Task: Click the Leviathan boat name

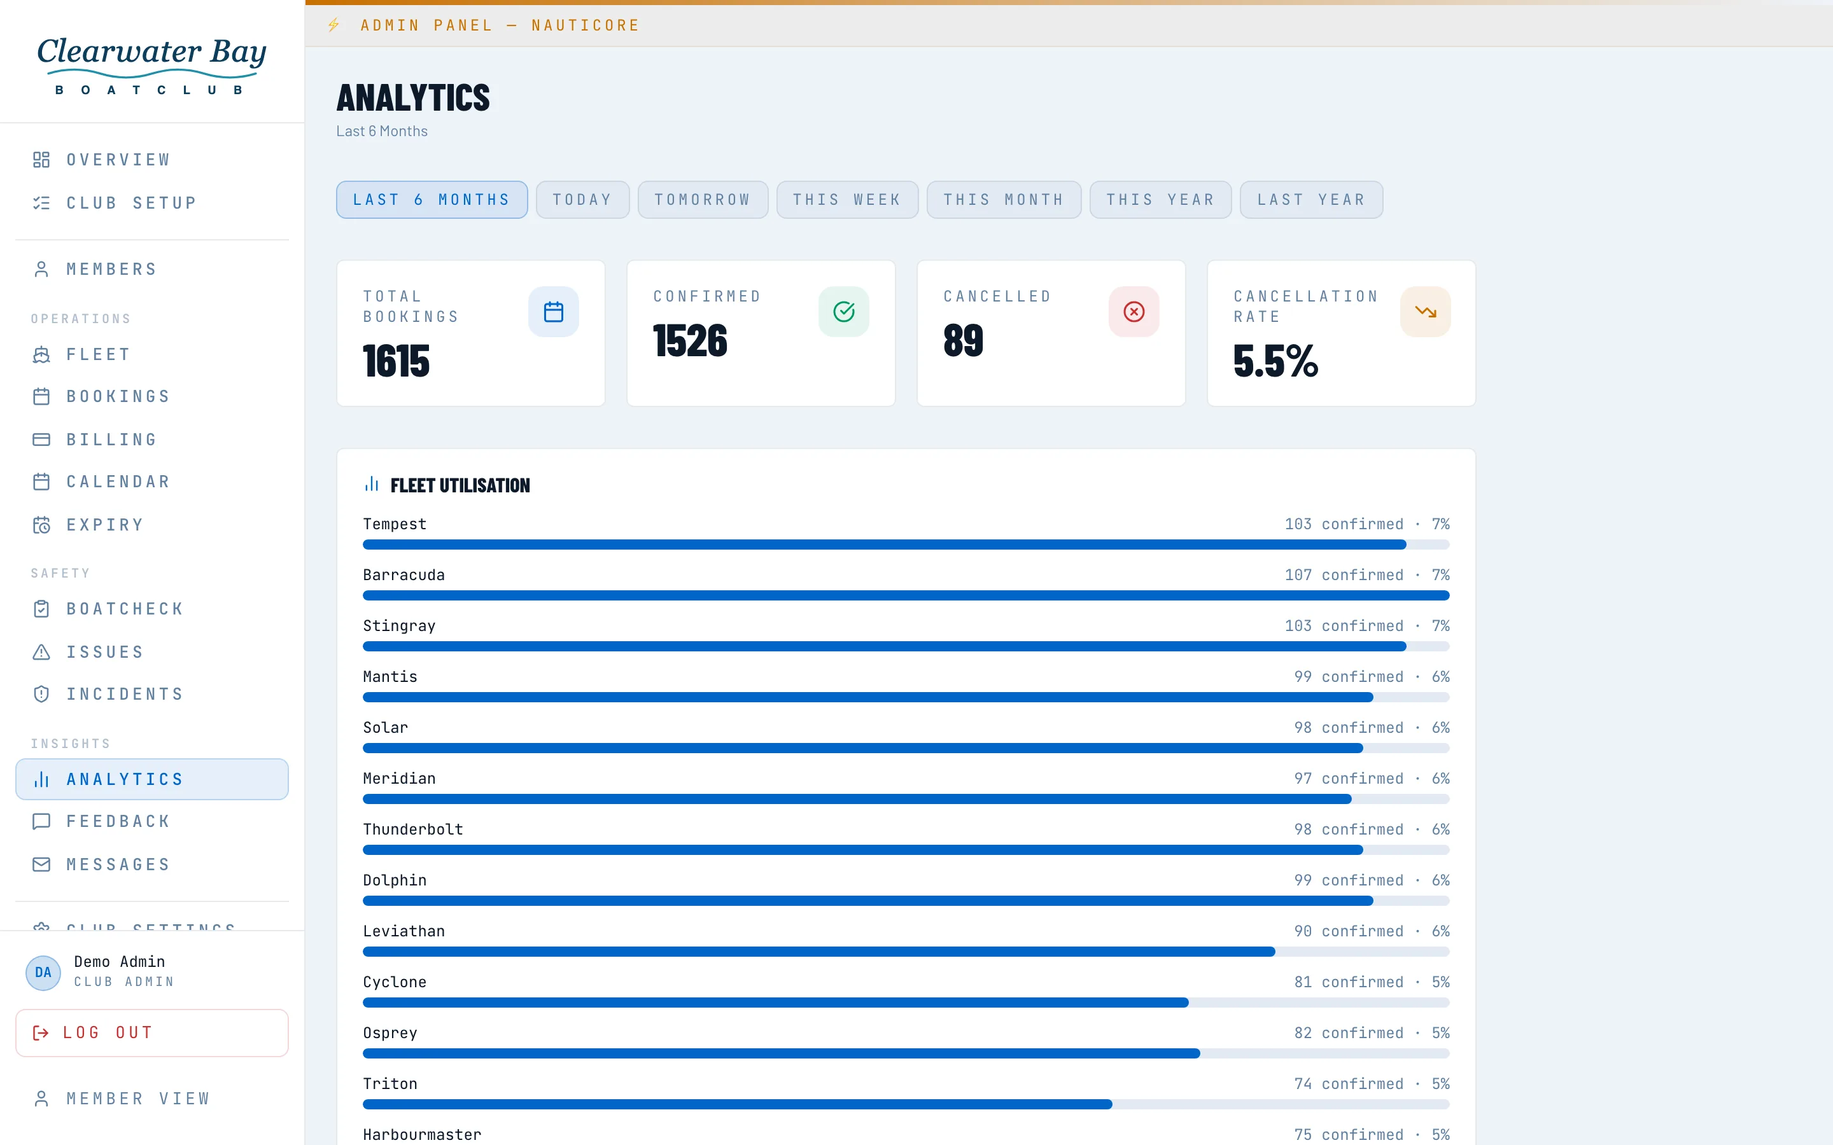Action: tap(404, 931)
